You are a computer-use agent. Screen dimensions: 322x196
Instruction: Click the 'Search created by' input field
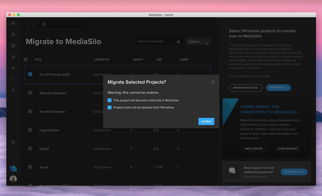[x=159, y=41]
